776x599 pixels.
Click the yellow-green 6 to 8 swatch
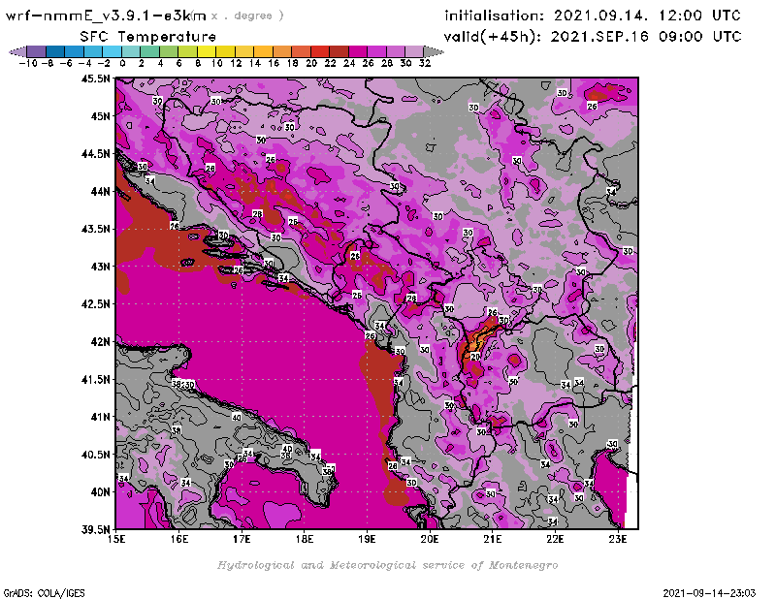click(187, 51)
